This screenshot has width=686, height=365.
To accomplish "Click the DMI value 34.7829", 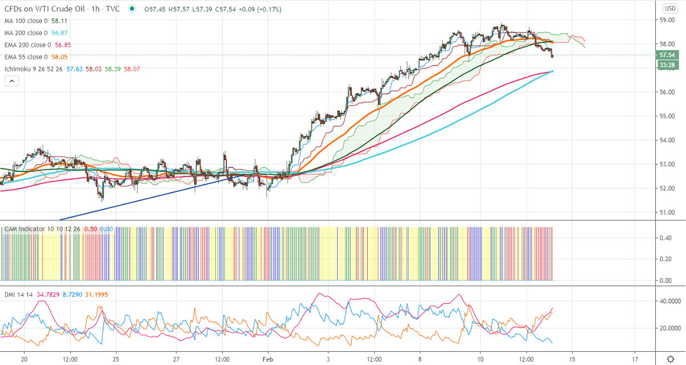I will [48, 295].
